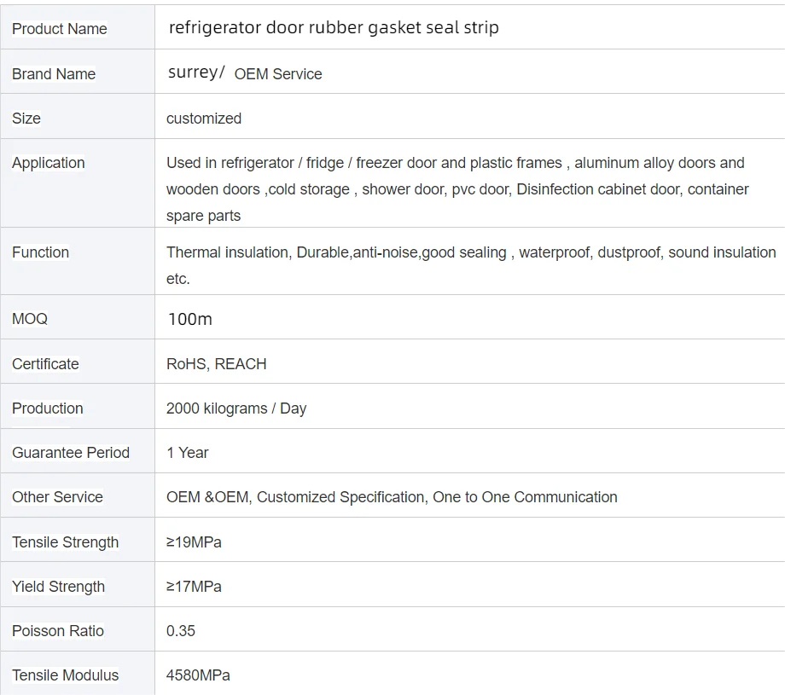The width and height of the screenshot is (785, 695).
Task: Click the 4580MPa tensile modulus value
Action: pos(198,675)
